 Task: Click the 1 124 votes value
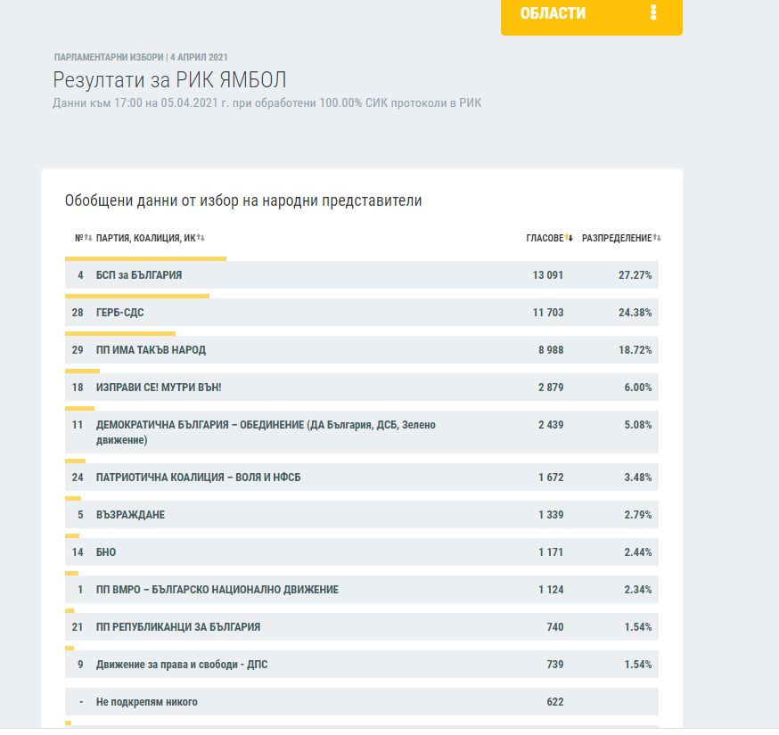click(551, 590)
